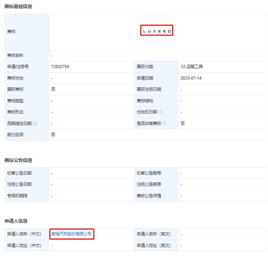Click the 申请日期 label cell
The height and width of the screenshot is (260, 268).
156,78
